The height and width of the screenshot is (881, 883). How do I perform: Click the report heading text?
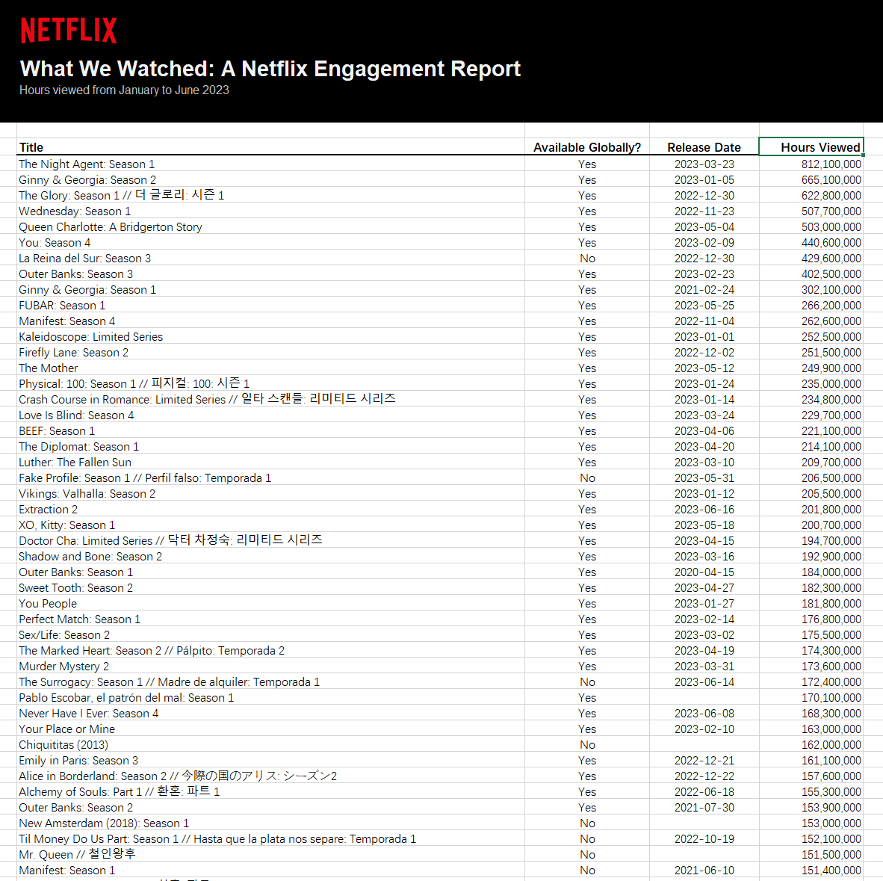(x=270, y=69)
